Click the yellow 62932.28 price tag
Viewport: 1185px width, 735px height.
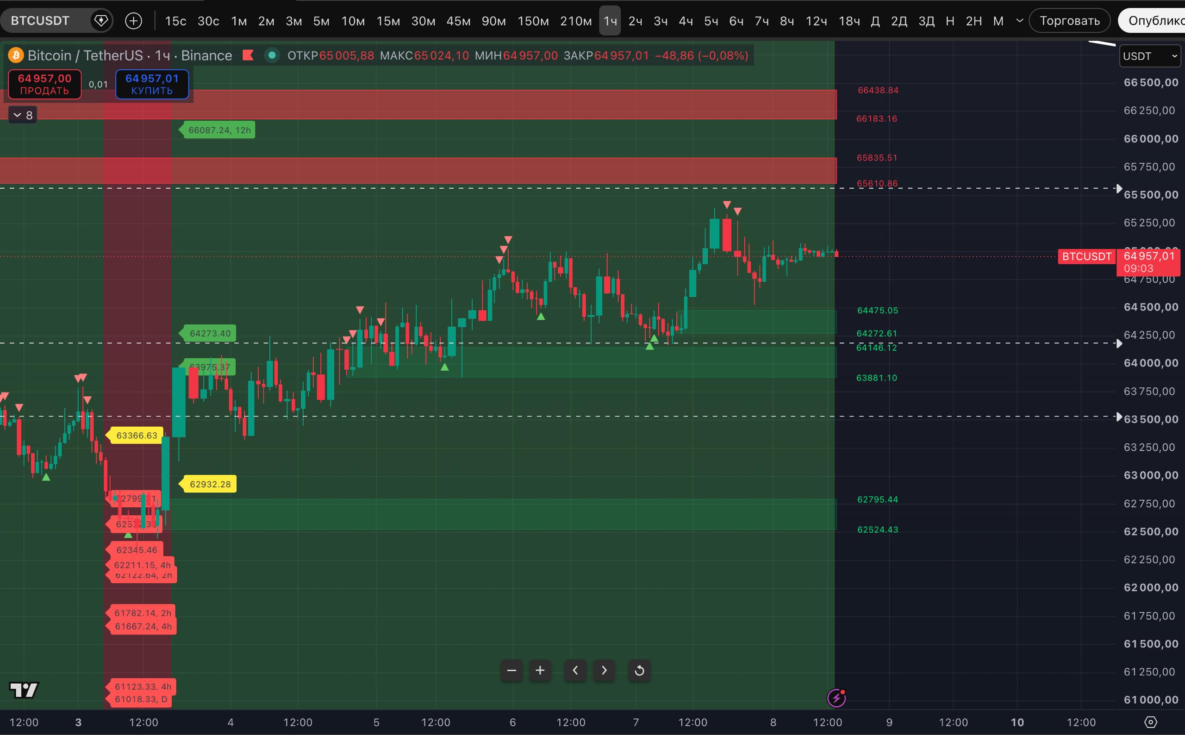[x=207, y=484]
